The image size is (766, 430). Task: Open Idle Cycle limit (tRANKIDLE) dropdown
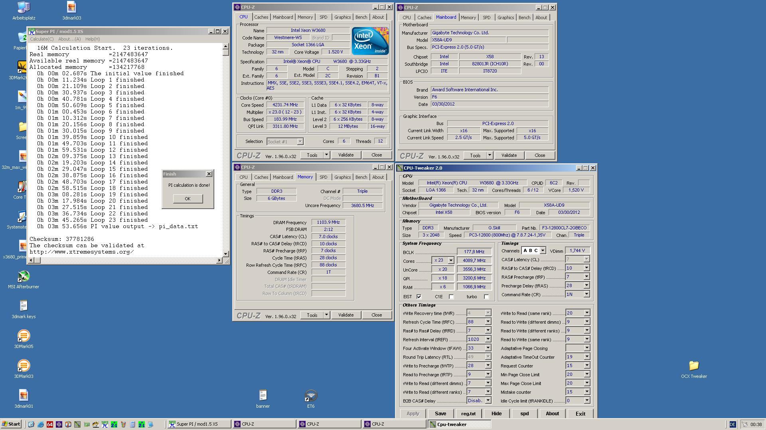(x=586, y=401)
